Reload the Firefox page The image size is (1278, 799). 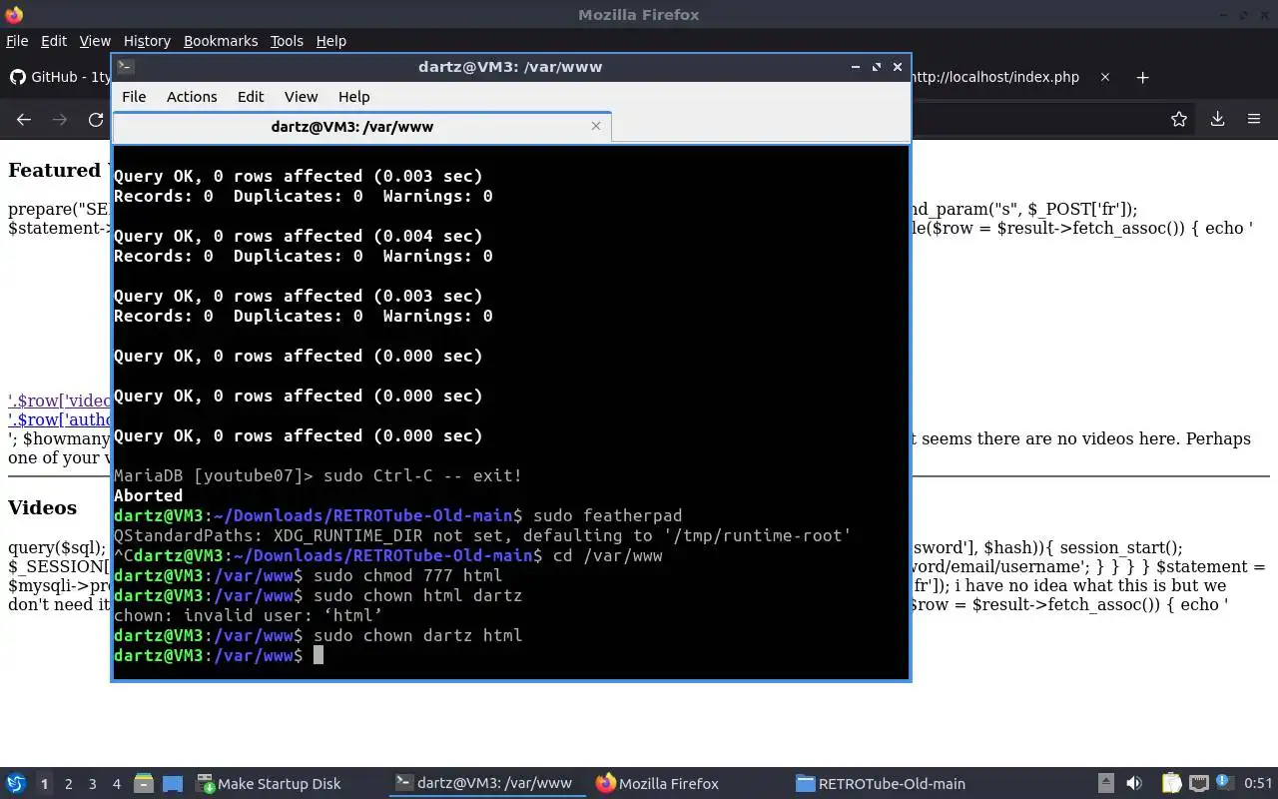coord(96,120)
